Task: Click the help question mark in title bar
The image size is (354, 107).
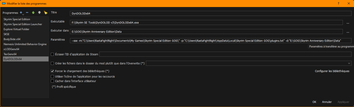Action: pos(338,4)
